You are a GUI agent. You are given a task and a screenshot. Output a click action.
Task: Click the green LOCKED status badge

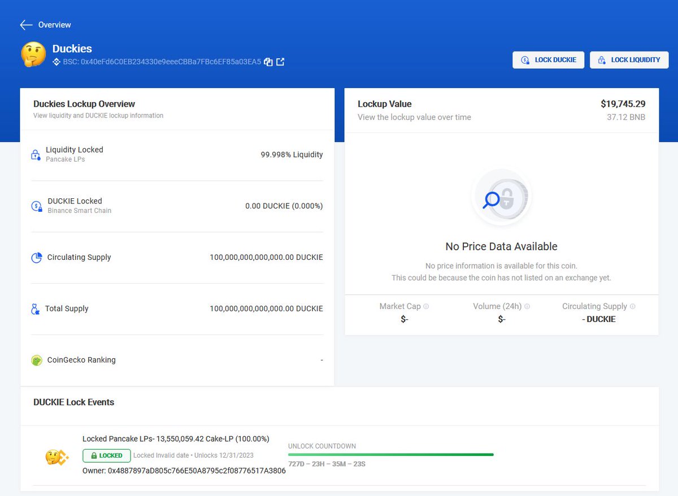coord(107,455)
